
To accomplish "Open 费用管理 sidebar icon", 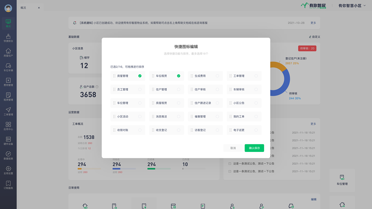I will [x=8, y=82].
